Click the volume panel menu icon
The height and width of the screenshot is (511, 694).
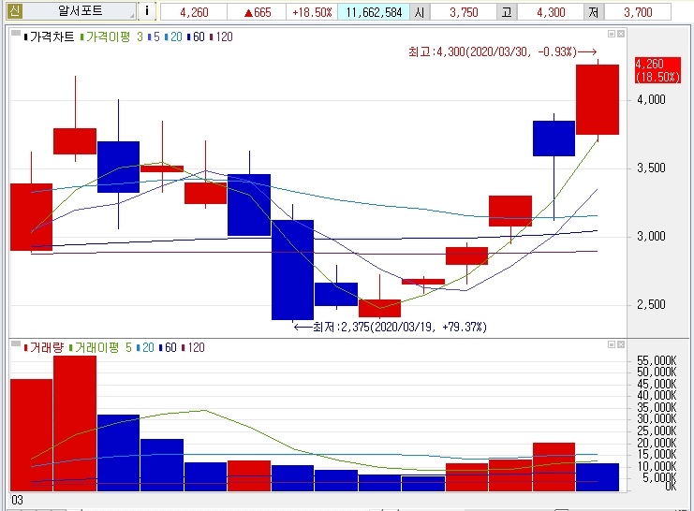point(16,343)
